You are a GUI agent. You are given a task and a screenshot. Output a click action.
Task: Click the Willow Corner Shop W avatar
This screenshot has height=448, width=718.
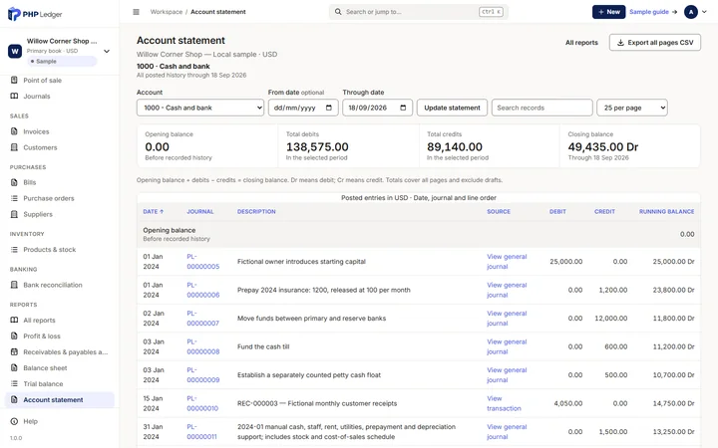(x=15, y=51)
